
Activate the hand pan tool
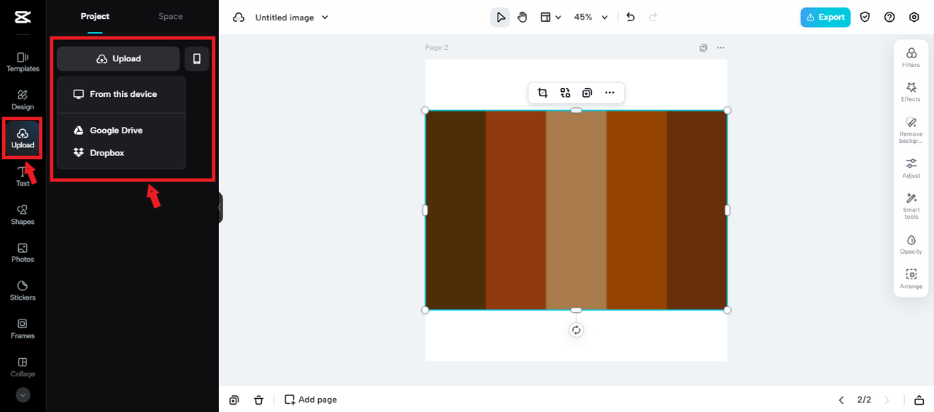point(522,18)
